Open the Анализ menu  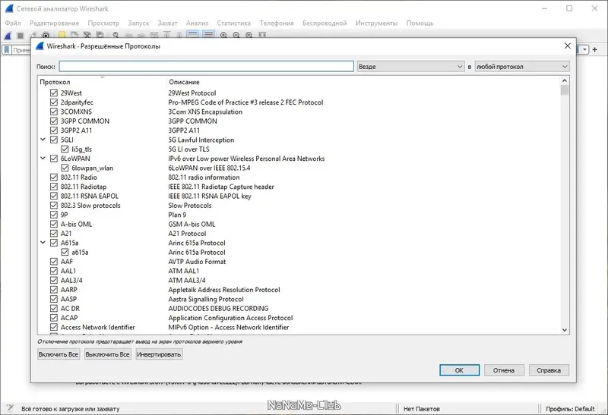(x=197, y=24)
